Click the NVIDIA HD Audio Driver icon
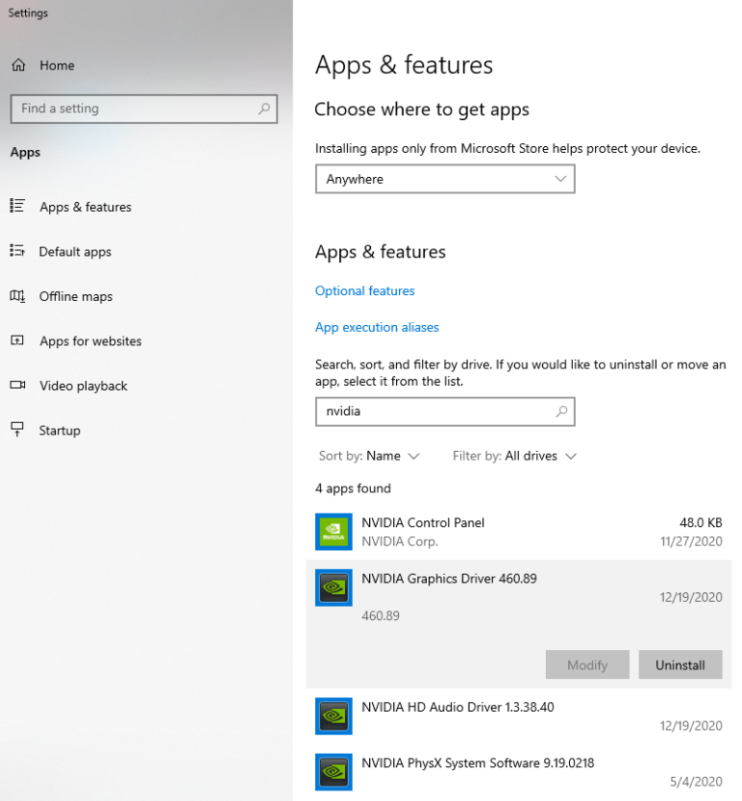Image resolution: width=742 pixels, height=801 pixels. coord(333,716)
